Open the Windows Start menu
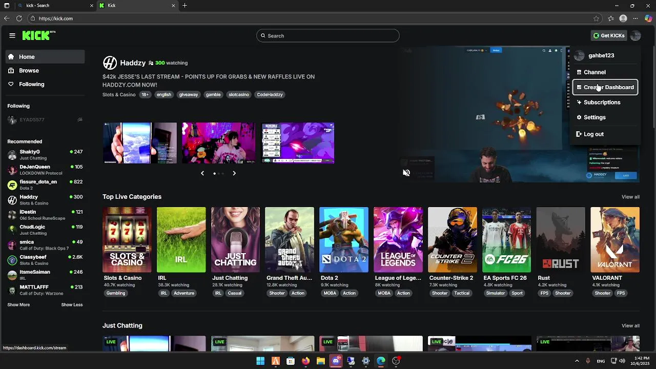 pyautogui.click(x=260, y=361)
